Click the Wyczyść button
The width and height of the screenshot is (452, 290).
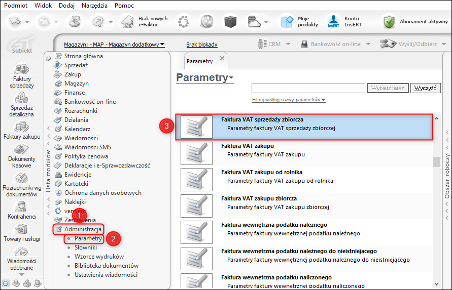click(x=426, y=88)
